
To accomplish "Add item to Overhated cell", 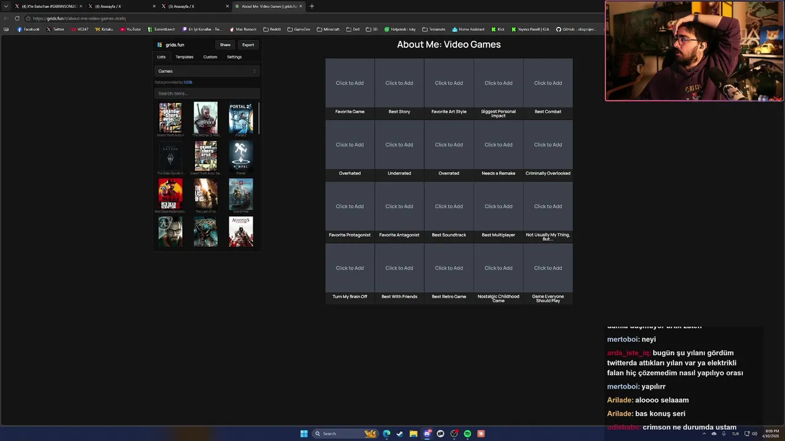I will pyautogui.click(x=350, y=145).
